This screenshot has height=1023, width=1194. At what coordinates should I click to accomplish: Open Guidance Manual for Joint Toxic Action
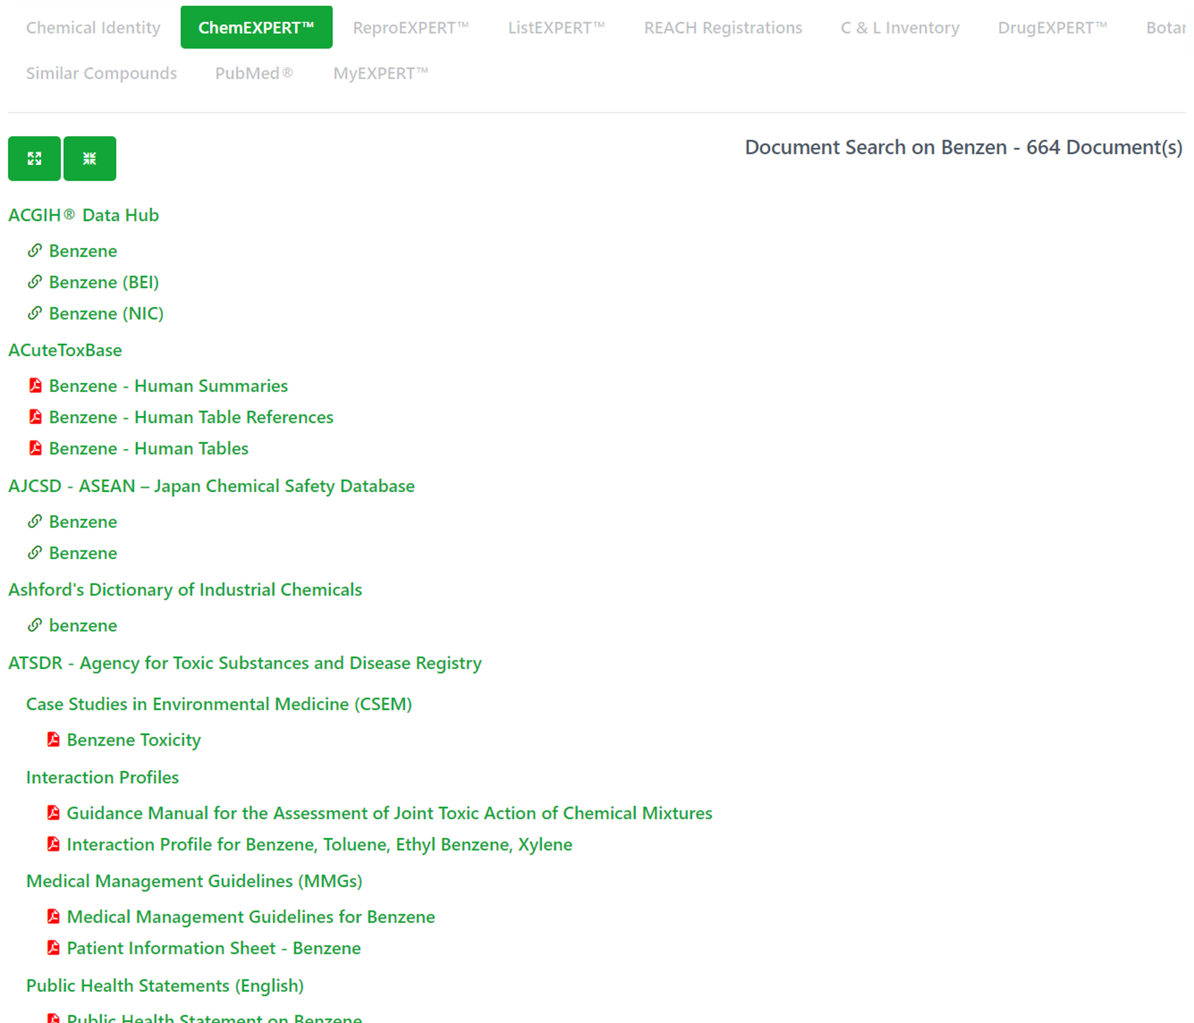click(x=390, y=812)
